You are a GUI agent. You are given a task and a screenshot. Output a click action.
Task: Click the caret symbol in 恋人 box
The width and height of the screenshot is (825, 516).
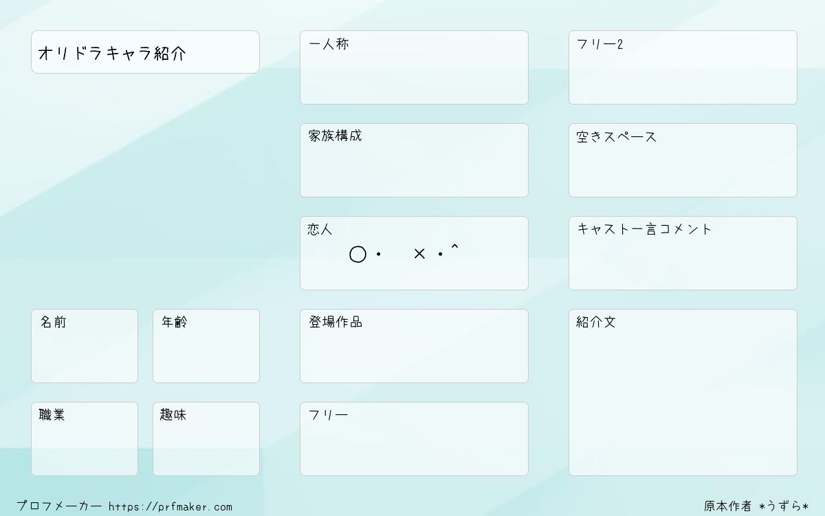[x=454, y=246]
